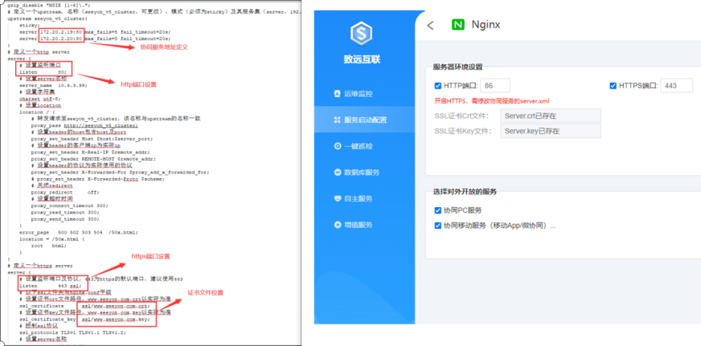Viewport: 701px width, 346px height.
Task: Click the red 开启HTTPS server.xml notice text
Action: click(492, 100)
